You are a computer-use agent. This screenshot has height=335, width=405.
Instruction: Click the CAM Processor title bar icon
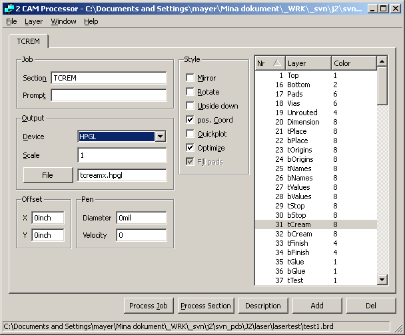pyautogui.click(x=9, y=9)
